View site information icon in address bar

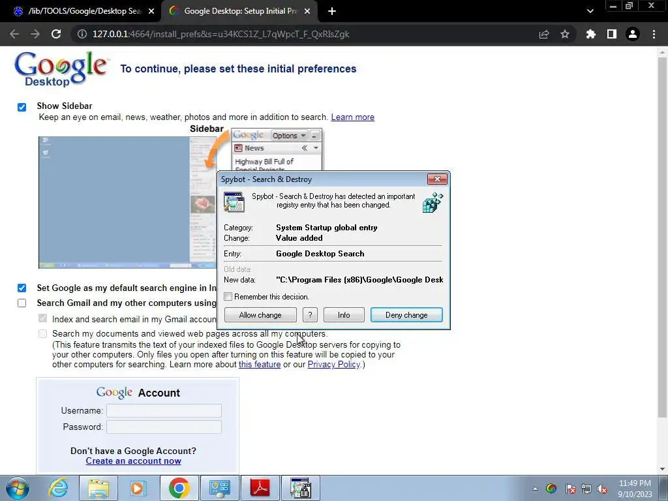pos(82,34)
